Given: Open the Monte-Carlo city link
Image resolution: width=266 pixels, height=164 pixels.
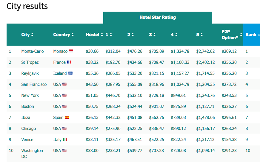Looking at the screenshot, I should 33,51.
